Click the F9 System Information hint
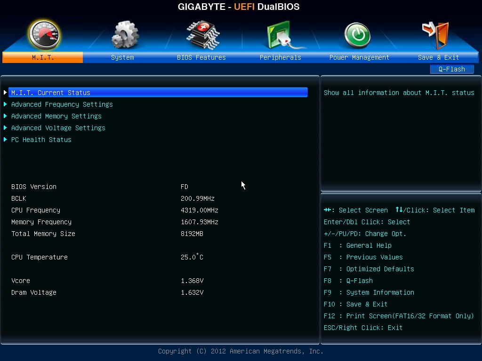Image resolution: width=482 pixels, height=361 pixels. [x=369, y=292]
